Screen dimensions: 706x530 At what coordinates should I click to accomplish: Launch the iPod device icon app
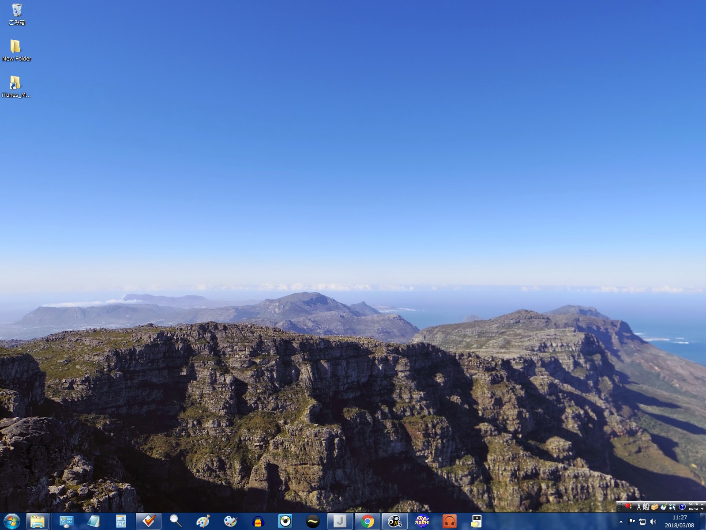[477, 522]
